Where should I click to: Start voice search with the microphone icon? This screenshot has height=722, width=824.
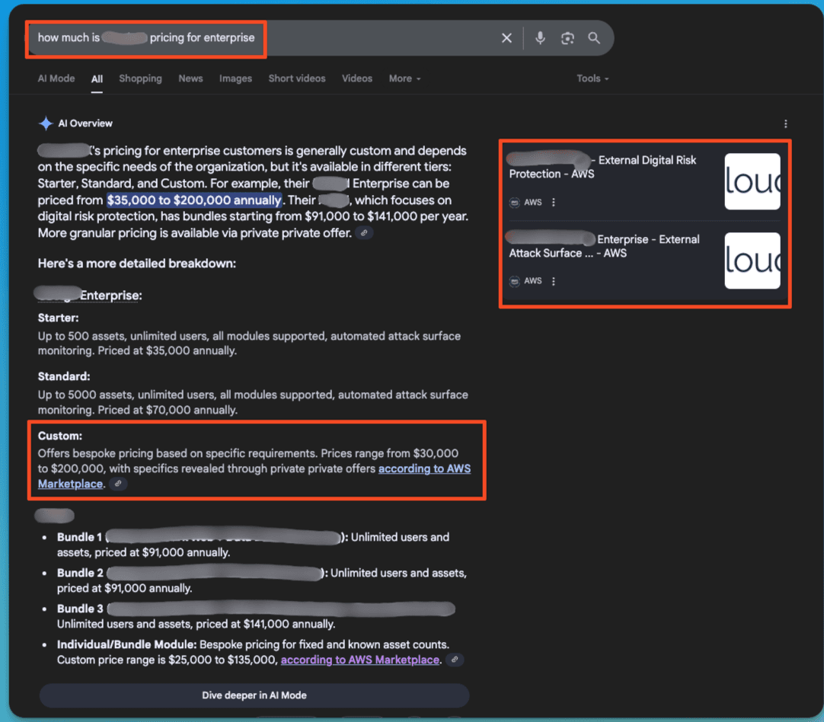(540, 38)
